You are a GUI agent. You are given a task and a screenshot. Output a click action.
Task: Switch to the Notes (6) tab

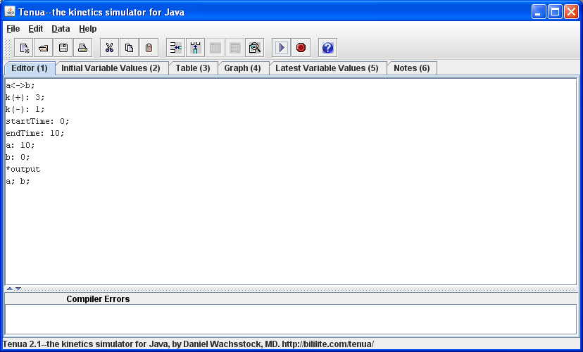pos(412,68)
